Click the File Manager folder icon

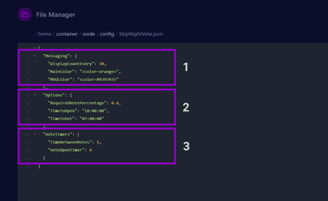pyautogui.click(x=25, y=15)
